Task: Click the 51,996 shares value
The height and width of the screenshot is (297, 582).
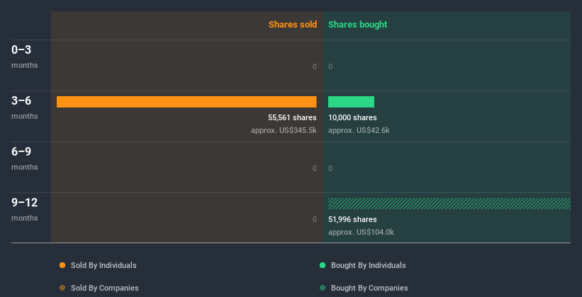Action: coord(352,219)
